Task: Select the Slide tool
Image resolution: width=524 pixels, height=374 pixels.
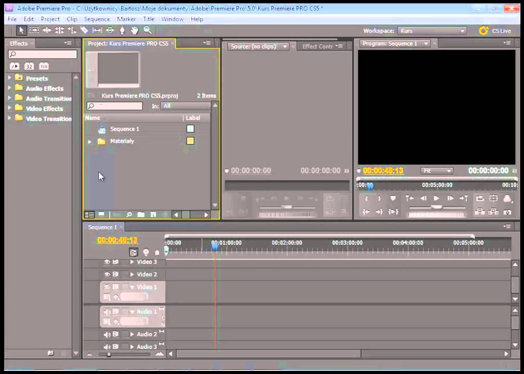Action: coord(110,30)
